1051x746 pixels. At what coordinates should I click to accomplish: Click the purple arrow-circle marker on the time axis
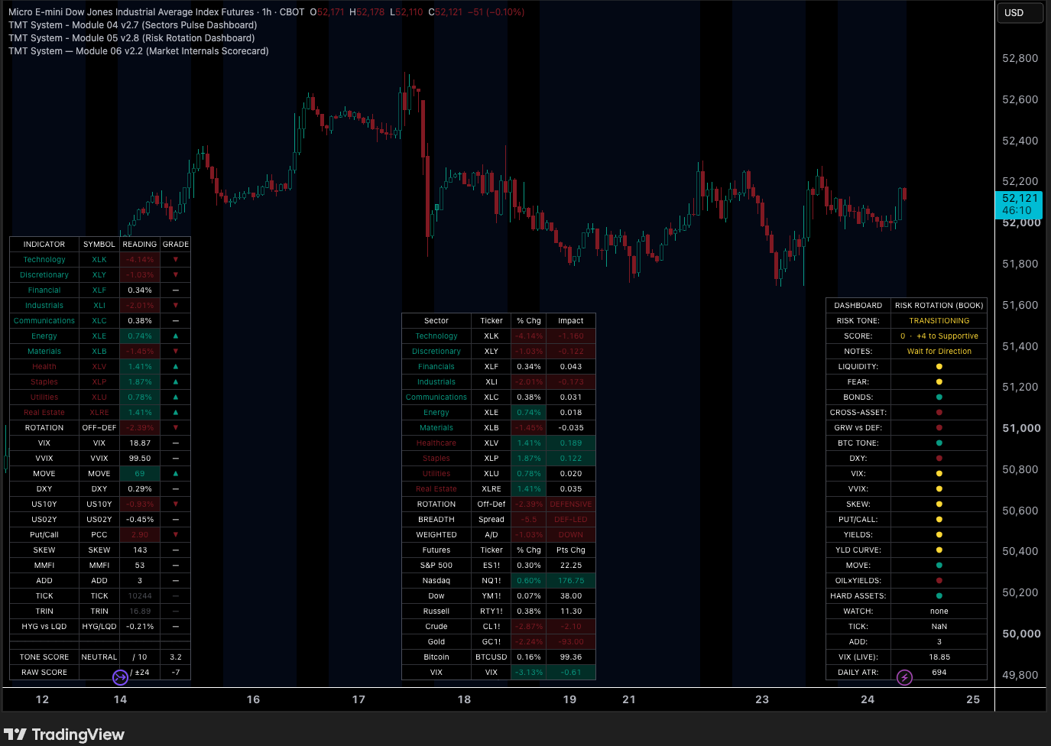(120, 677)
